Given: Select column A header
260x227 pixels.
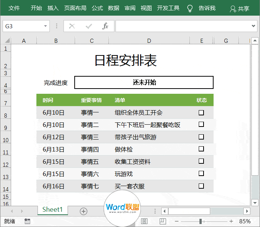Looking at the screenshot, I should point(24,41).
